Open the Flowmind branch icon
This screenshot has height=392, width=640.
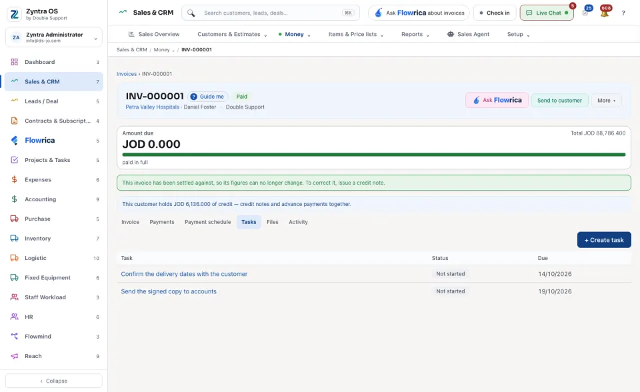(14, 337)
